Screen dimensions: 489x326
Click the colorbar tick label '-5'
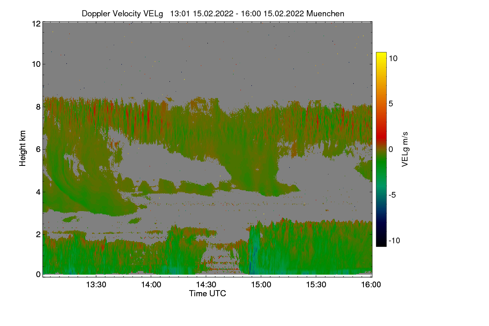[392, 195]
